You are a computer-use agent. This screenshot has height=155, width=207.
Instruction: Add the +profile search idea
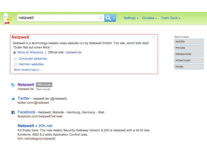coord(189,42)
